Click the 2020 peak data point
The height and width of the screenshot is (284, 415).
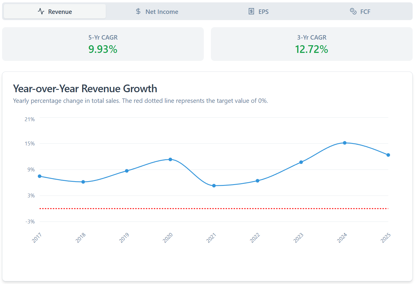point(170,160)
